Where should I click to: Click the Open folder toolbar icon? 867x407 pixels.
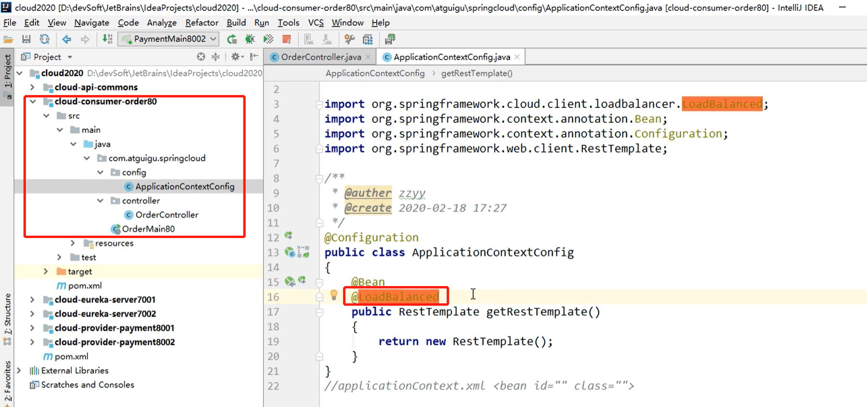point(8,39)
